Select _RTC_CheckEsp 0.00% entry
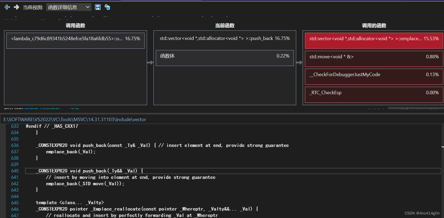 point(374,95)
